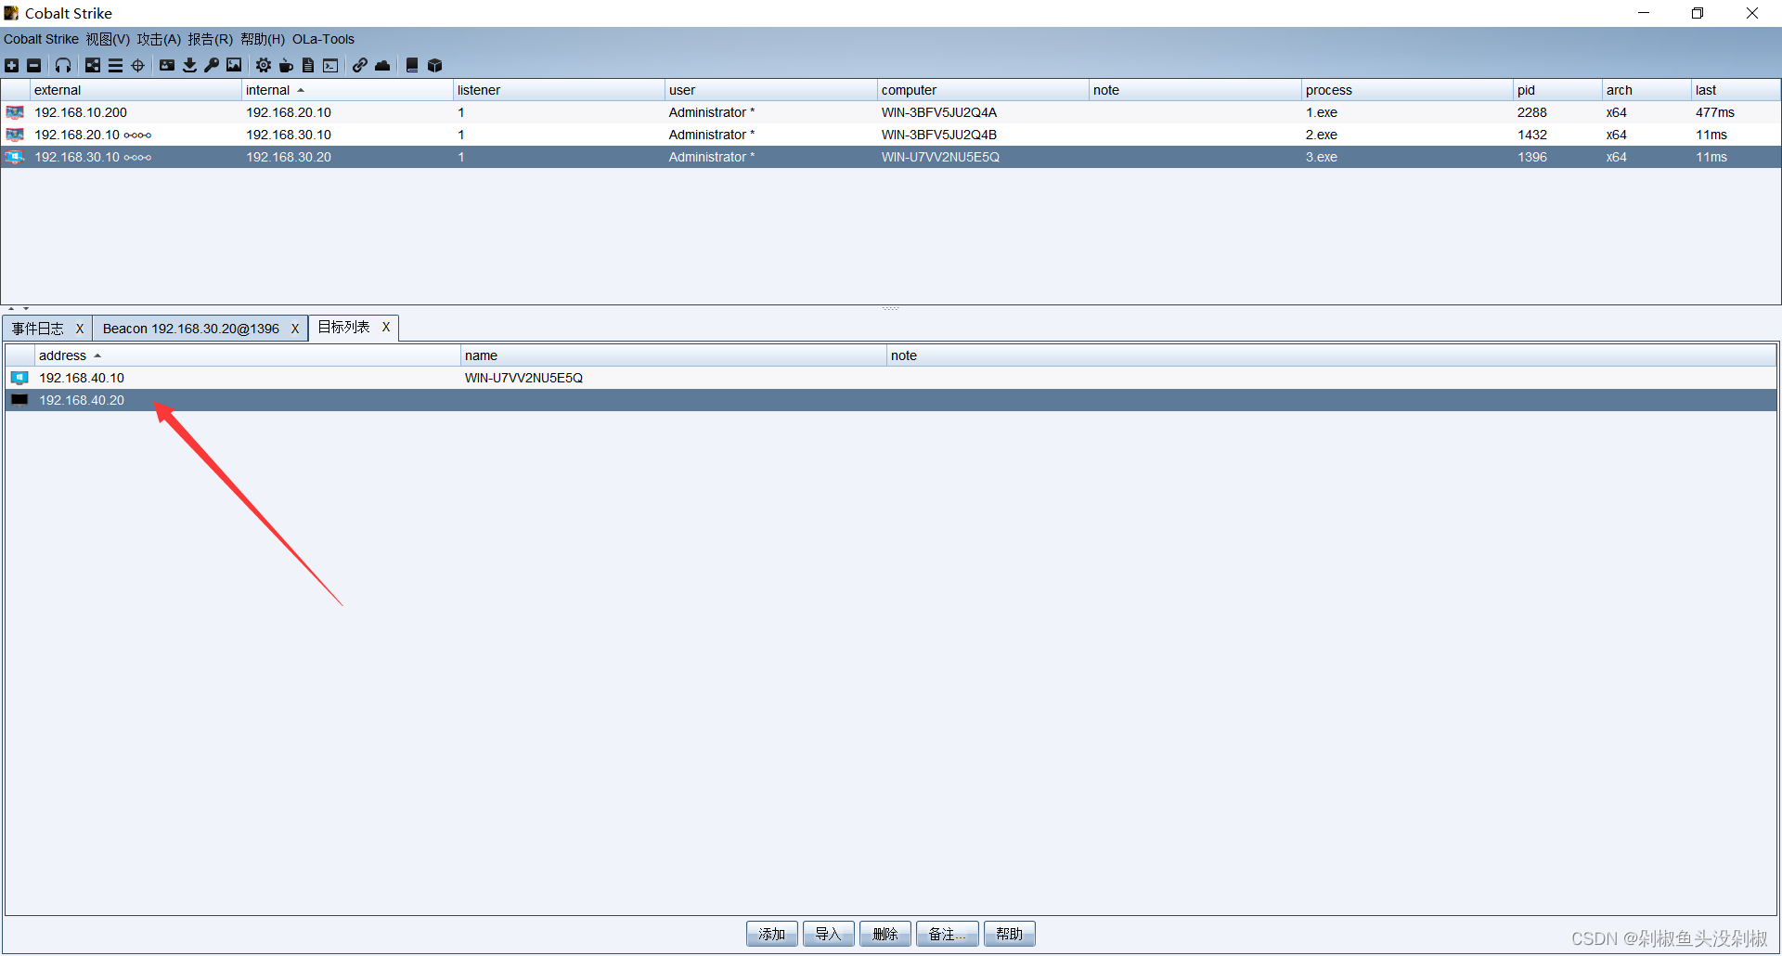Open the Cobalt Strike menu
The height and width of the screenshot is (956, 1782).
point(41,39)
